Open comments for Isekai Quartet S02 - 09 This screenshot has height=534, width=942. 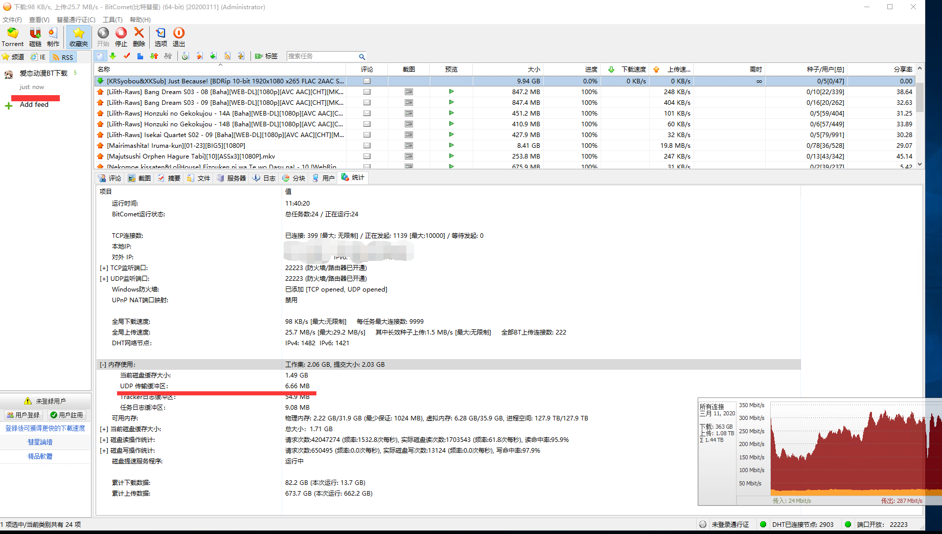367,135
